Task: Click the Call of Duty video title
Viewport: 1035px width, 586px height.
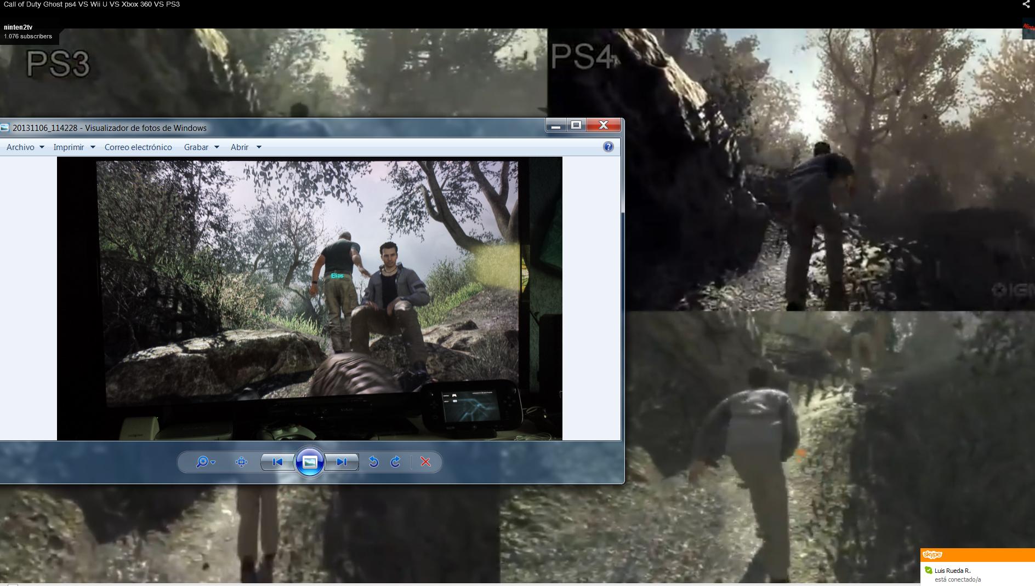Action: click(x=92, y=4)
